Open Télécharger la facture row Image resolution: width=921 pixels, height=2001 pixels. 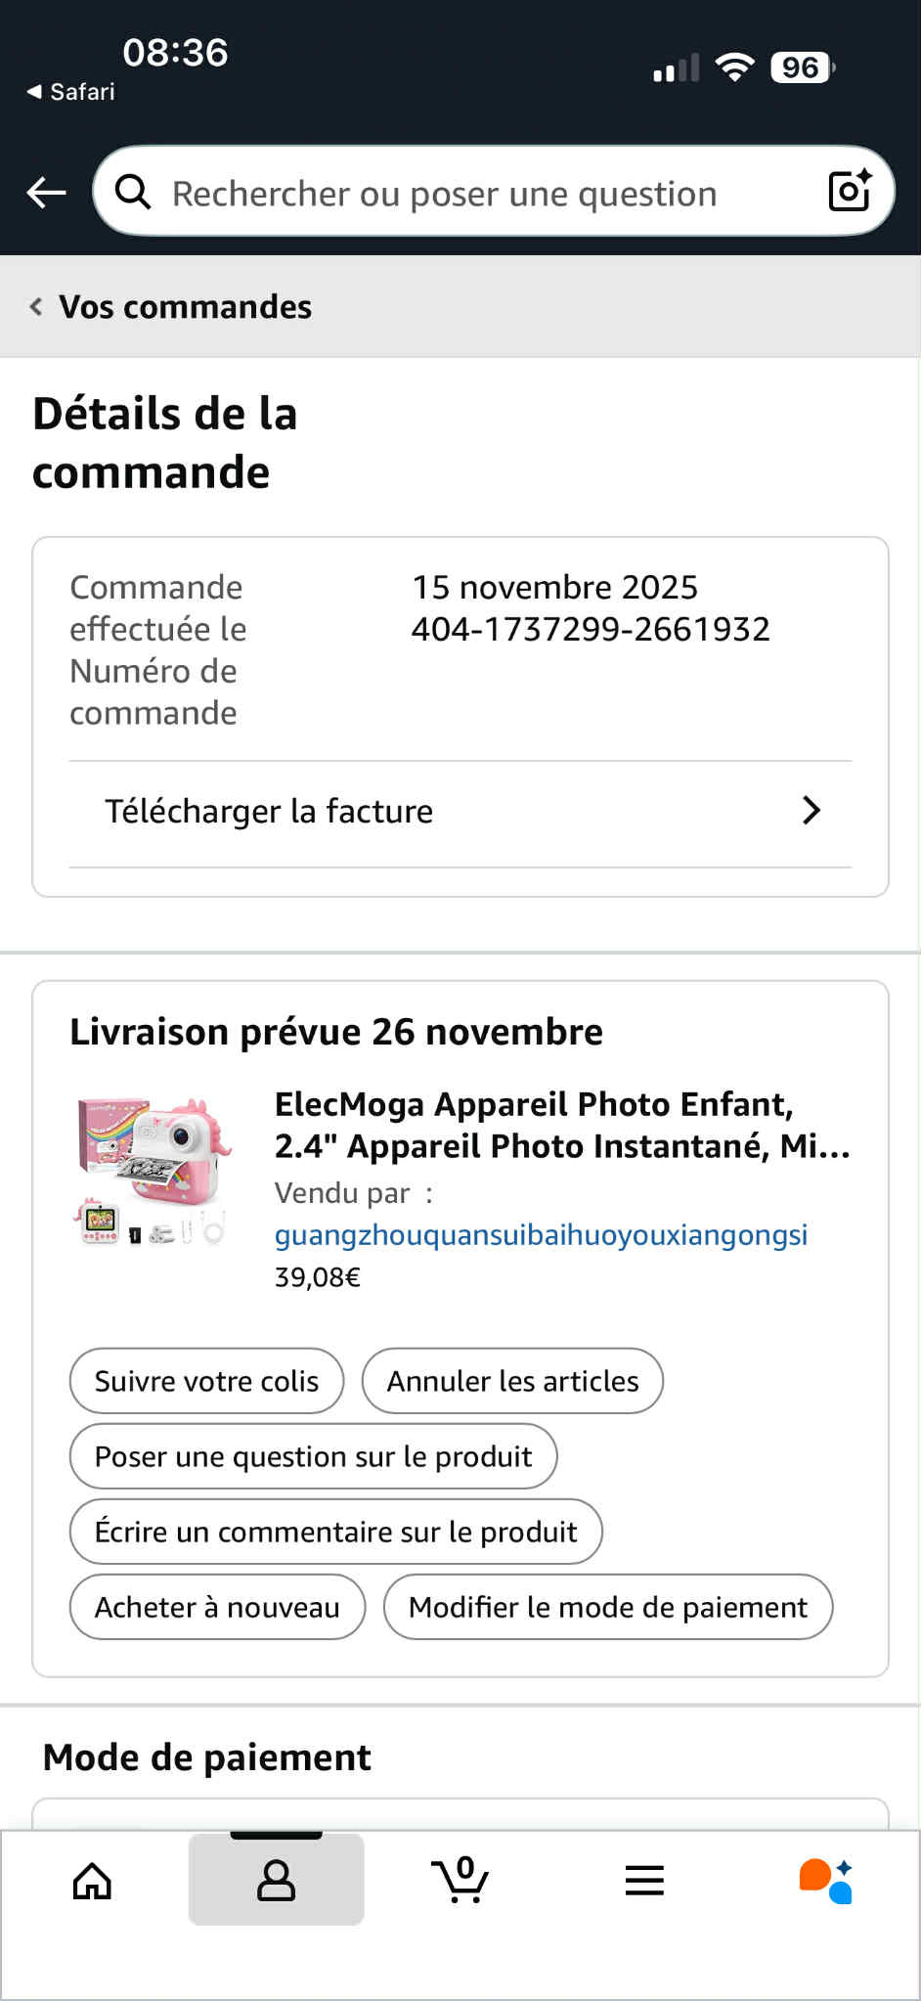(269, 812)
